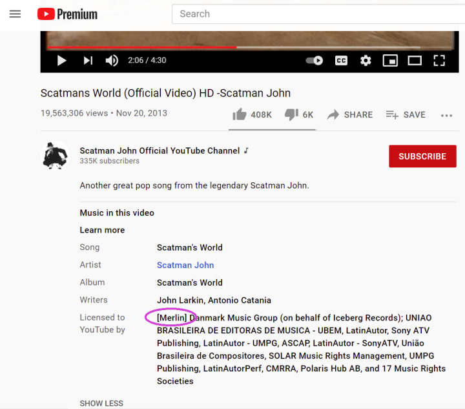Click the 335K subscribers text
The width and height of the screenshot is (465, 409).
(x=109, y=161)
